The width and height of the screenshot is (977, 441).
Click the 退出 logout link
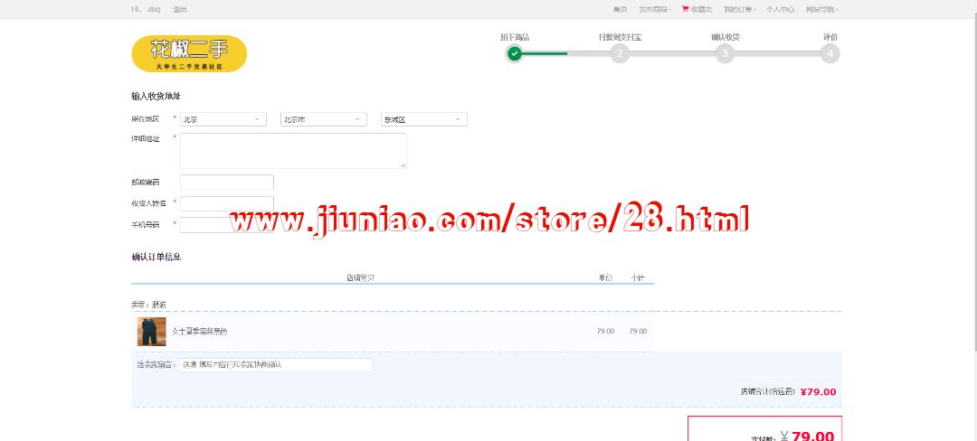[180, 9]
